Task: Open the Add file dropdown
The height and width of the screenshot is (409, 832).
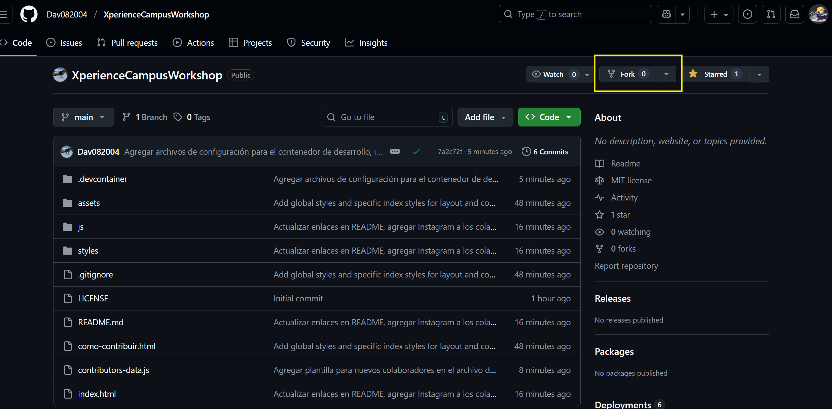Action: [x=485, y=117]
